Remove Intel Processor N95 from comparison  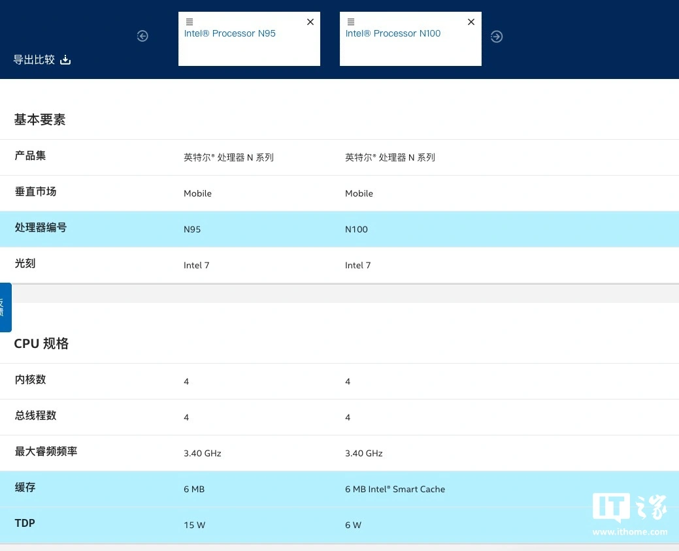310,22
